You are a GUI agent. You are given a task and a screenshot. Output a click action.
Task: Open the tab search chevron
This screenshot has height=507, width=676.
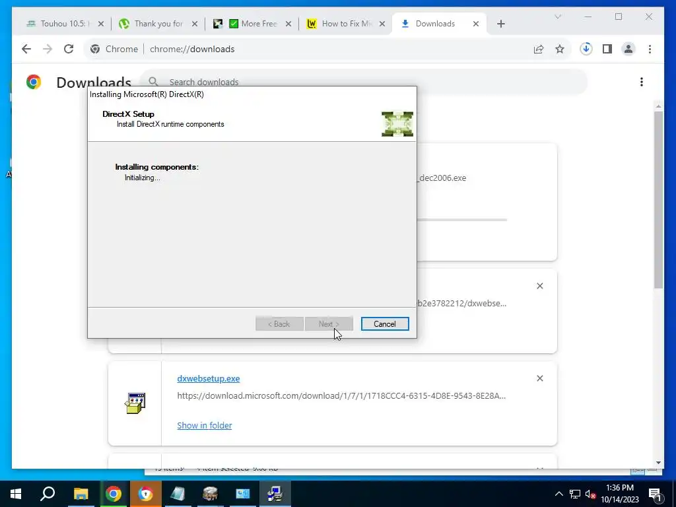[557, 17]
